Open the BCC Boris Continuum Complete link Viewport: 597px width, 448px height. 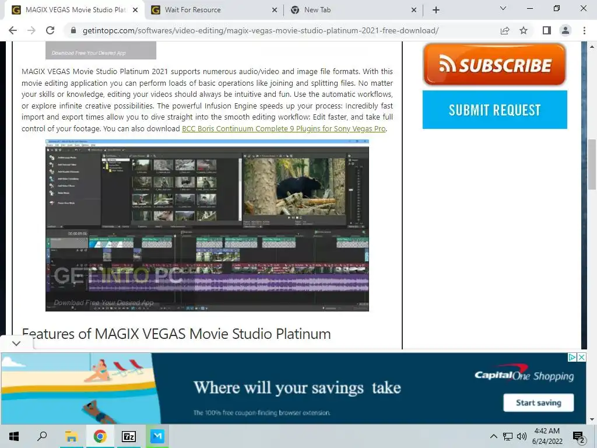coord(284,129)
